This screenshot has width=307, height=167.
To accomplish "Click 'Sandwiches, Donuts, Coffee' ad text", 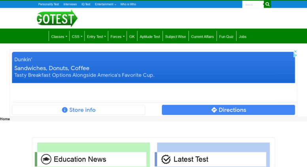I will (52, 68).
